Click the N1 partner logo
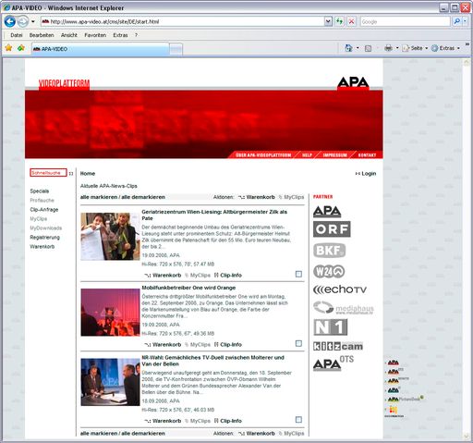The height and width of the screenshot is (443, 473). tap(330, 327)
